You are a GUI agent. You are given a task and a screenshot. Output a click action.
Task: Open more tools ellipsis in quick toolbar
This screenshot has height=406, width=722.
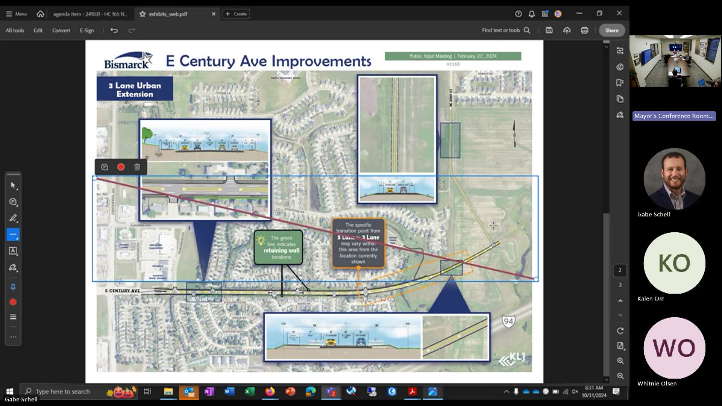click(13, 337)
